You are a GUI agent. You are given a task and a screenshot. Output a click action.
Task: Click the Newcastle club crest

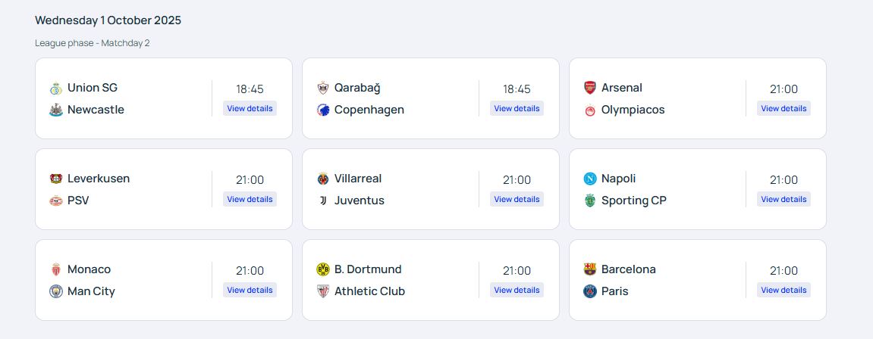coord(55,110)
